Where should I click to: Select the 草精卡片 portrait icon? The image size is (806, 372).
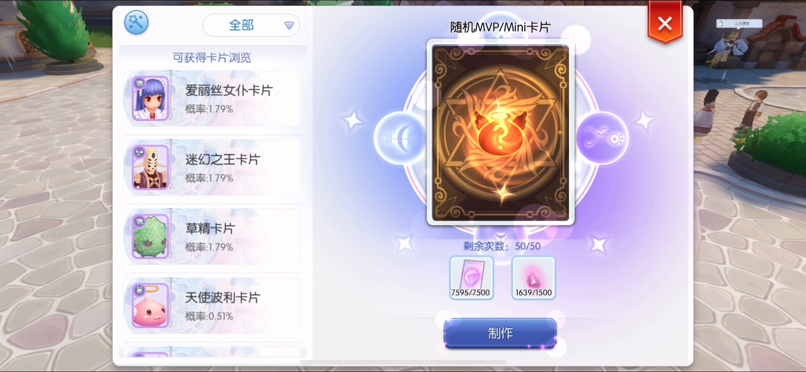click(x=150, y=237)
